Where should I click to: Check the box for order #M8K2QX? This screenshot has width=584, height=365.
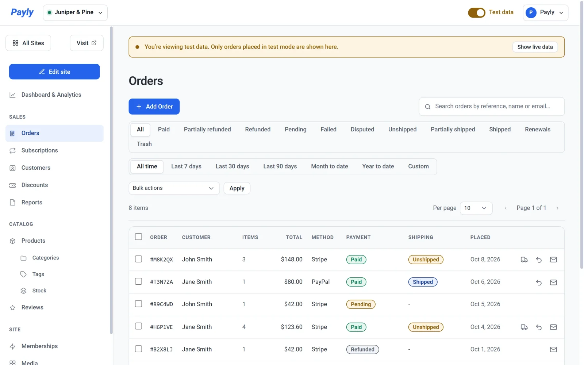[x=138, y=259]
